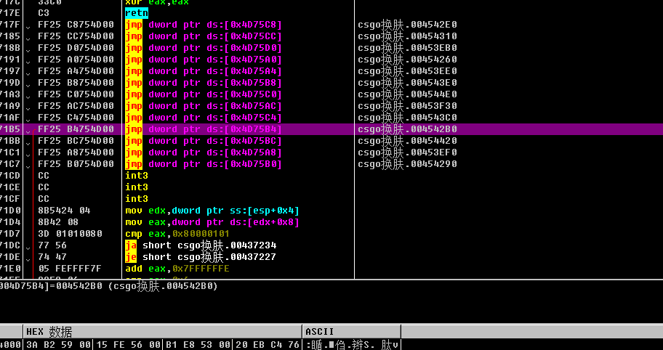Viewport: 663px width, 350px height.
Task: Click hex bytes FF25 C4754D00
Action: [76, 118]
